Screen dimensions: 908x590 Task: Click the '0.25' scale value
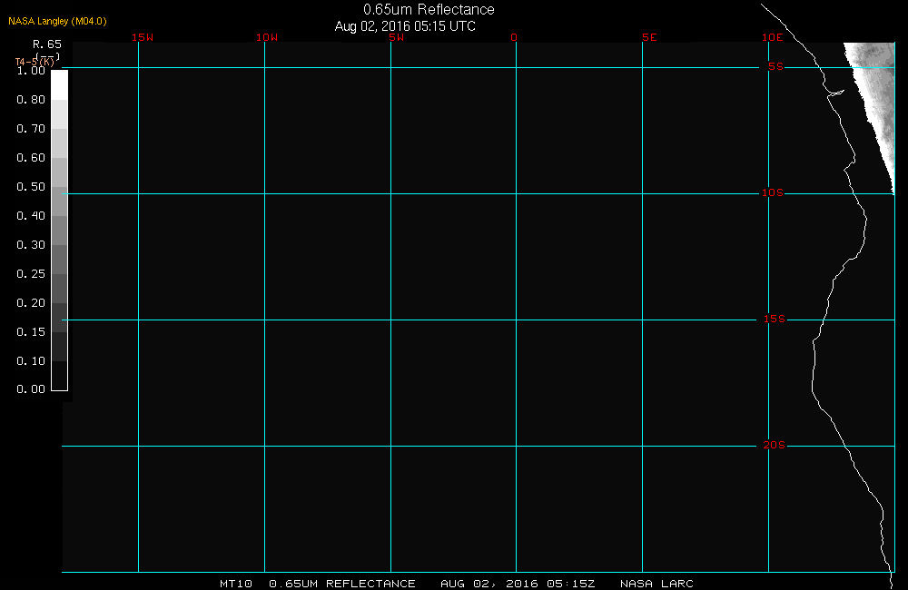[x=31, y=273]
